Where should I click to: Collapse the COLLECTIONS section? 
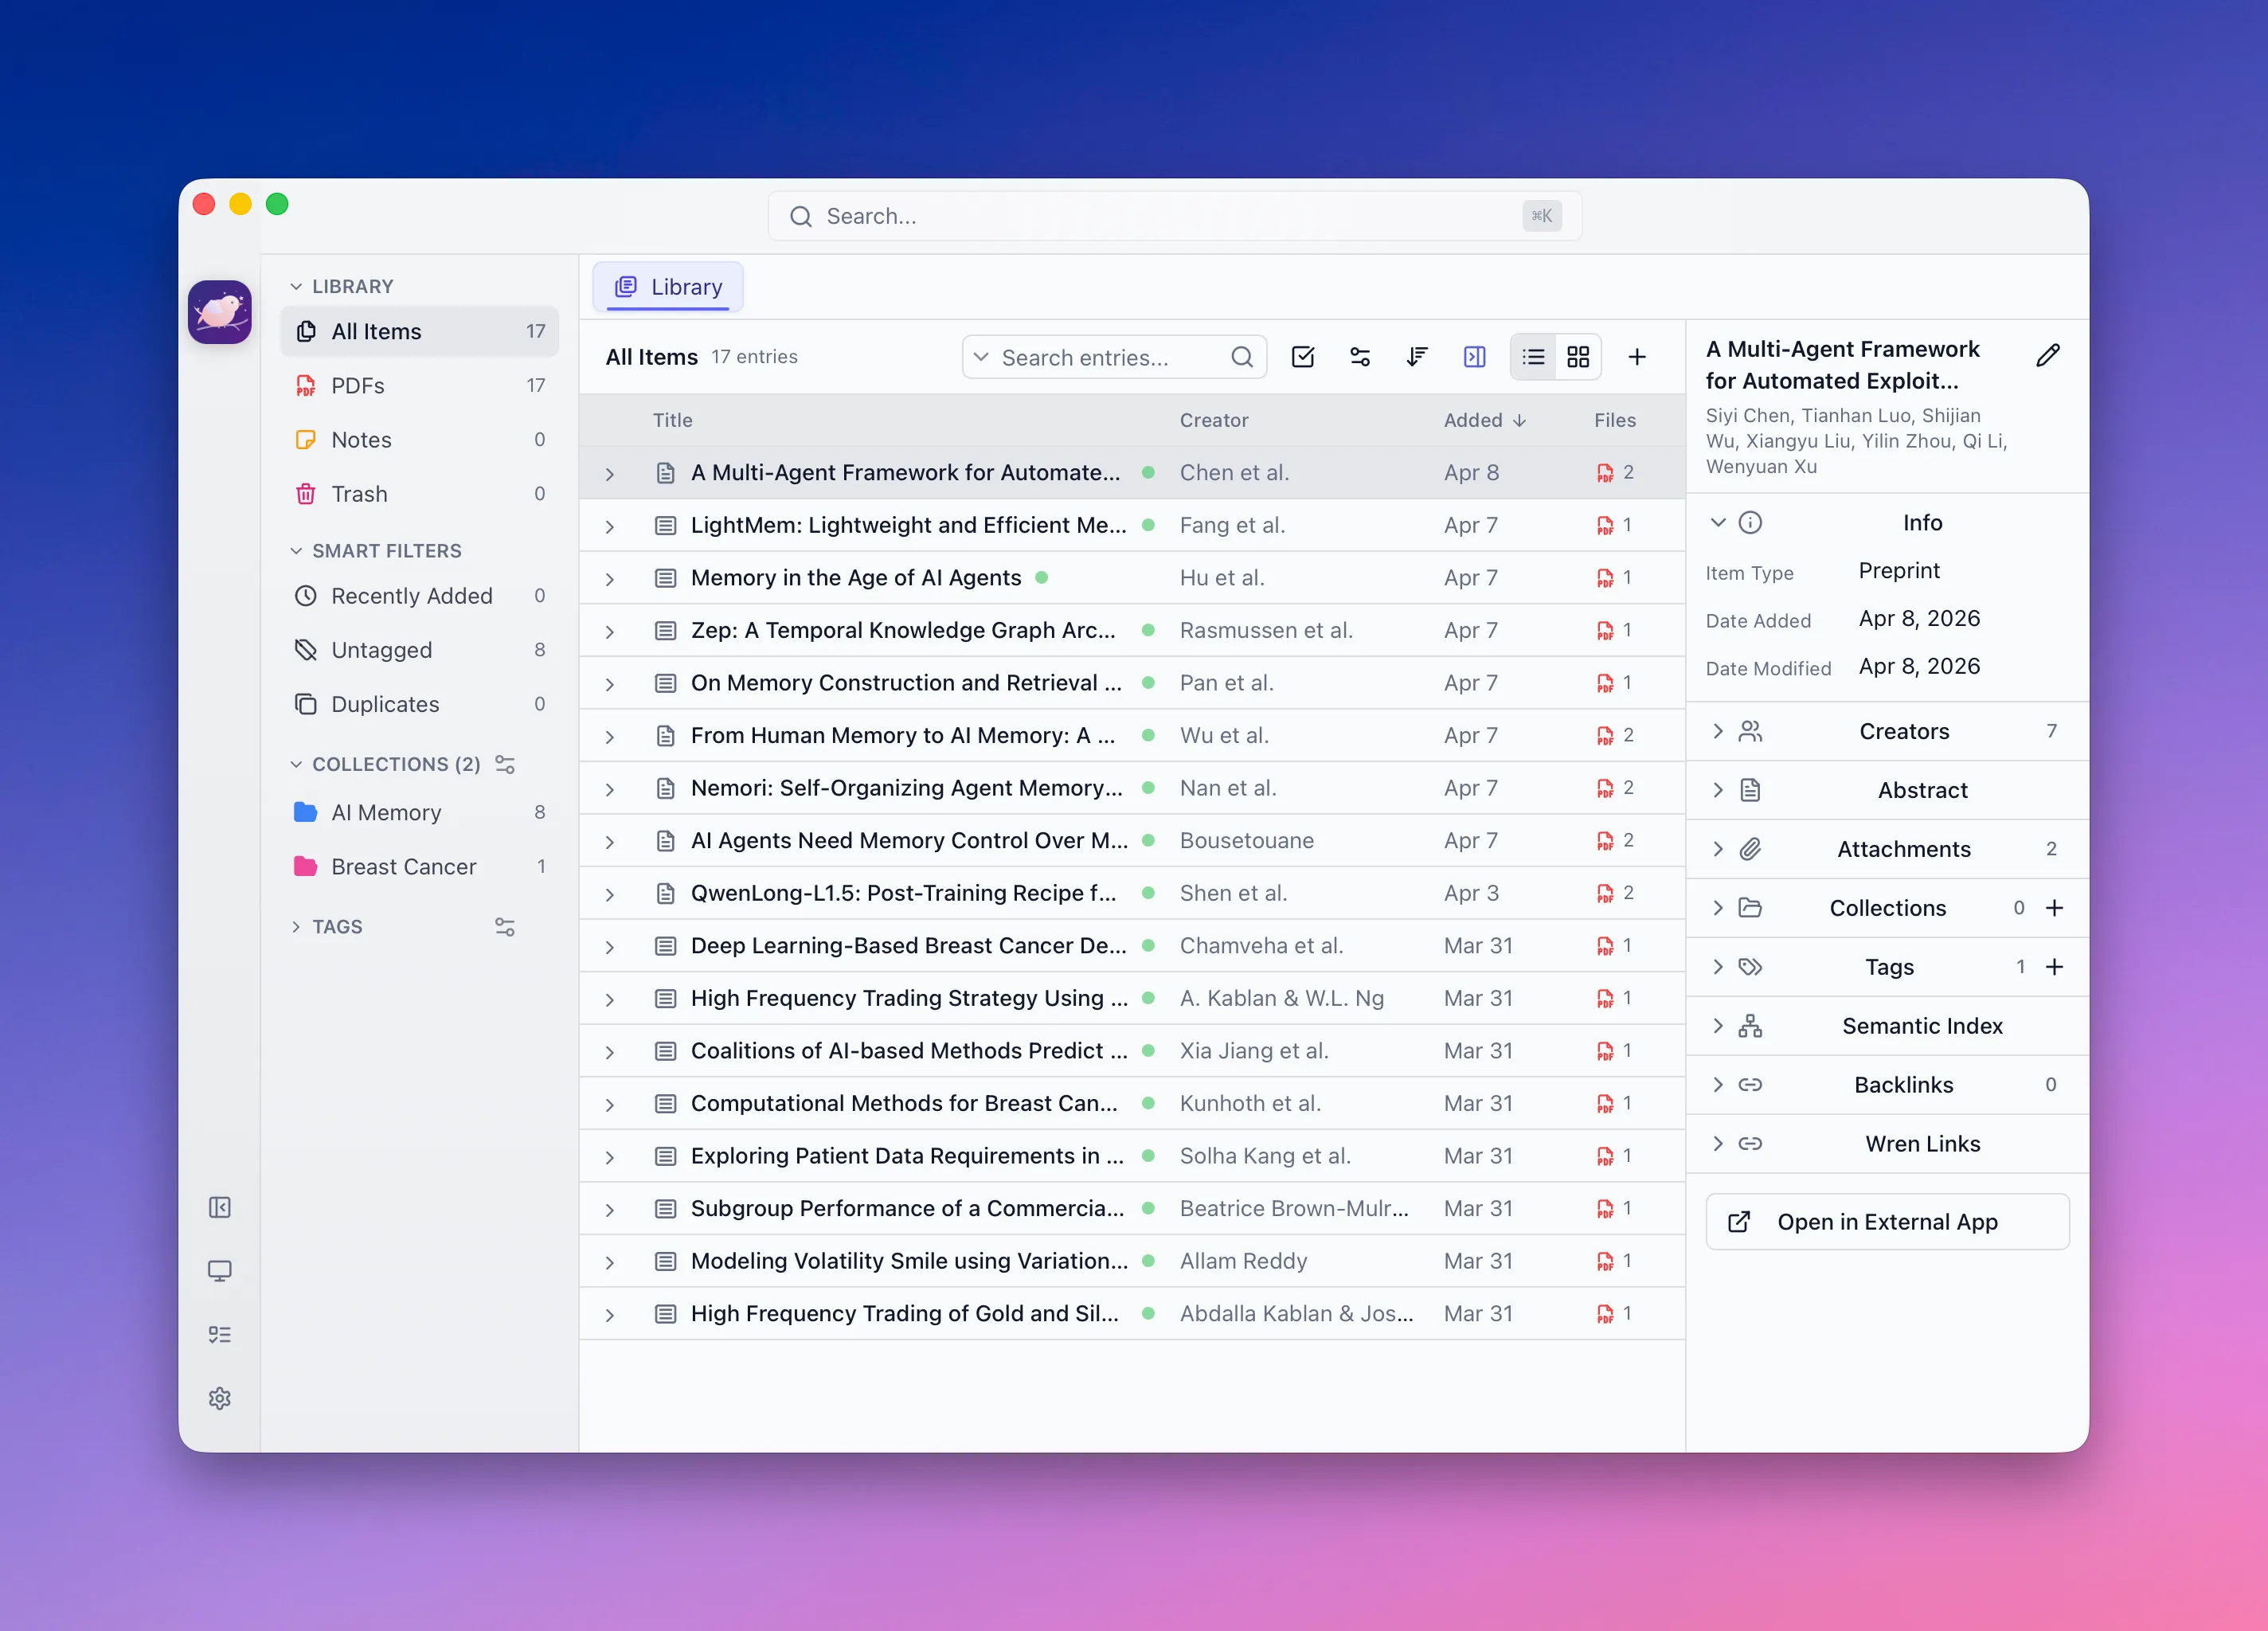tap(296, 764)
